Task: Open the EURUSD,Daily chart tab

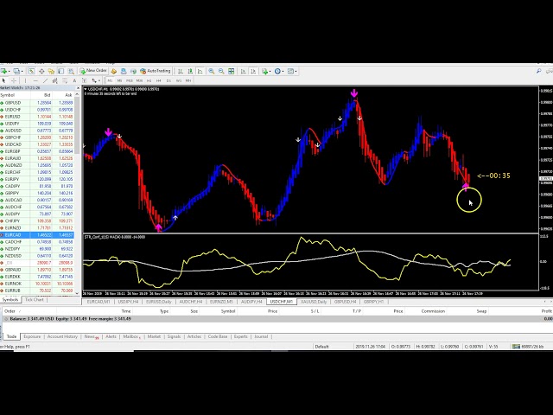Action: [x=159, y=302]
